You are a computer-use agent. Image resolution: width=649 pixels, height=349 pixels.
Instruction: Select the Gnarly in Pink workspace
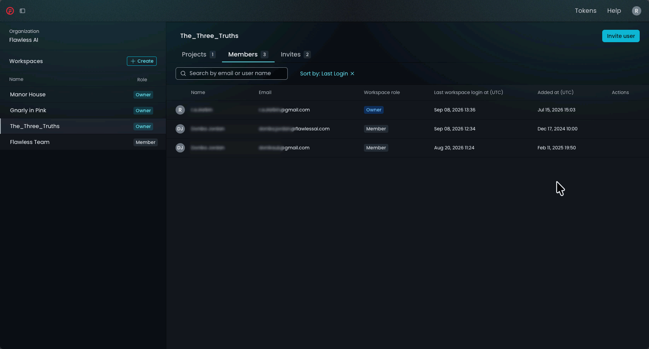pyautogui.click(x=83, y=110)
